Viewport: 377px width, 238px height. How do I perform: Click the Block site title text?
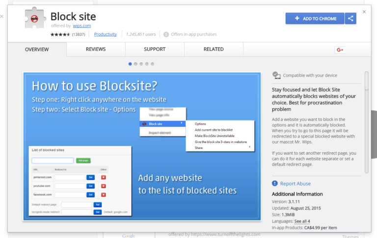[73, 17]
